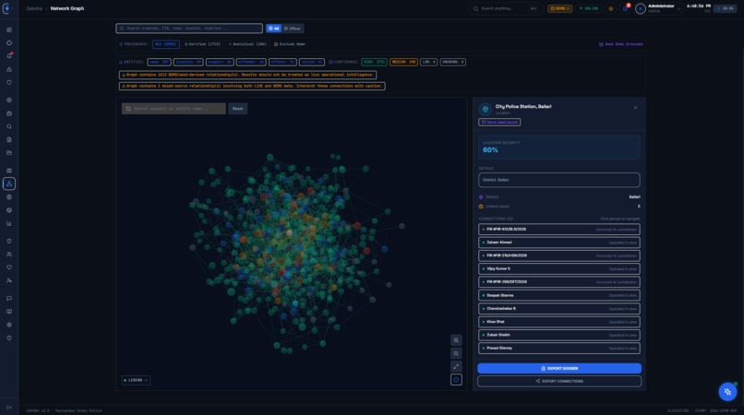Toggle the officer entity filter chip
Screen dimensions: 744x415
[282, 62]
